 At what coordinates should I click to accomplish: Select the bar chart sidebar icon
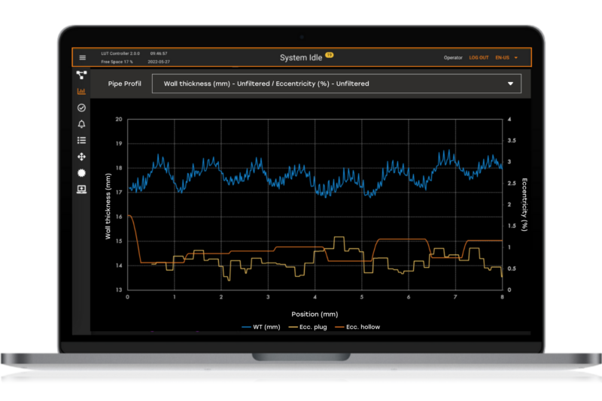pos(81,91)
